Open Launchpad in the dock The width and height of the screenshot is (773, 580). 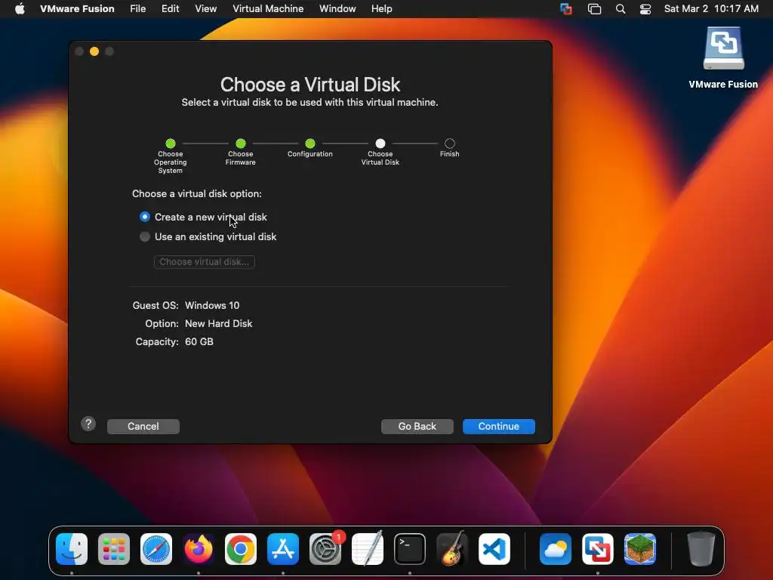click(x=114, y=548)
